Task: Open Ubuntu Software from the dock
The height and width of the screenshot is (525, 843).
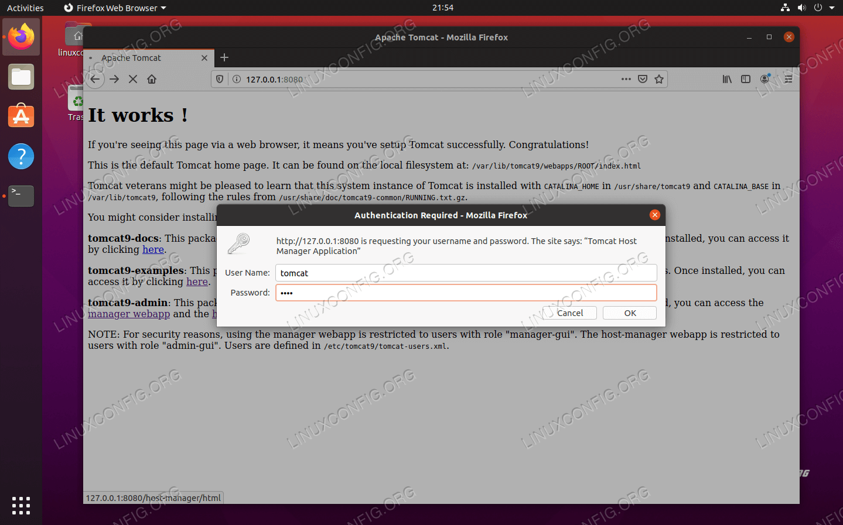Action: [x=21, y=116]
